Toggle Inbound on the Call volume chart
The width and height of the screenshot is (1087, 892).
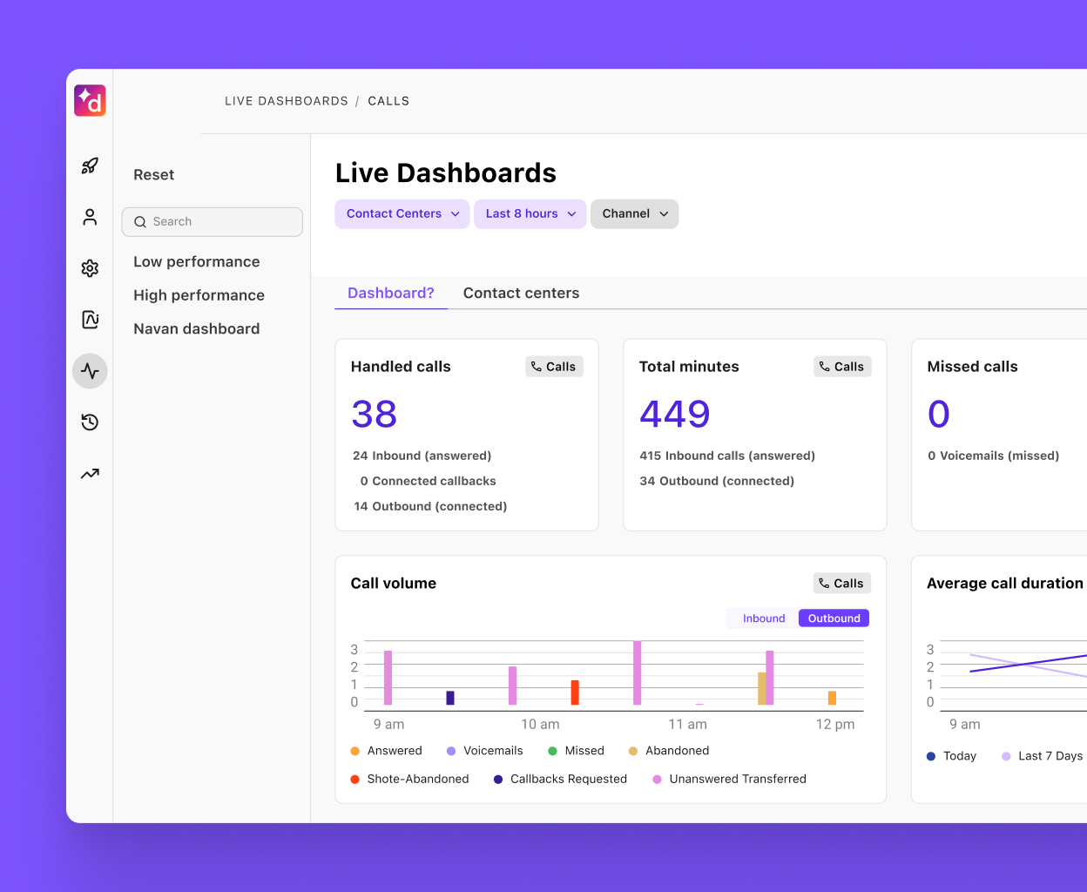(762, 618)
